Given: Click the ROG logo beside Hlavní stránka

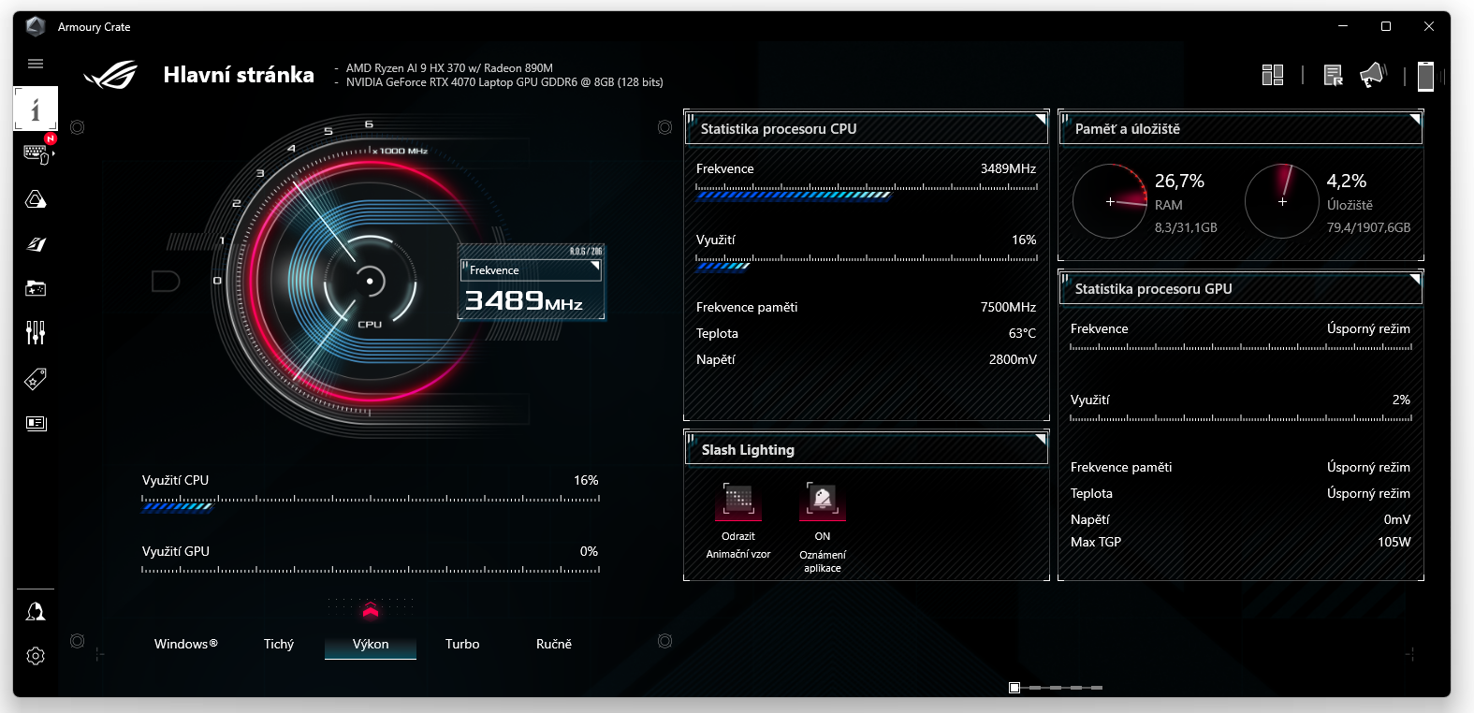Looking at the screenshot, I should (110, 75).
